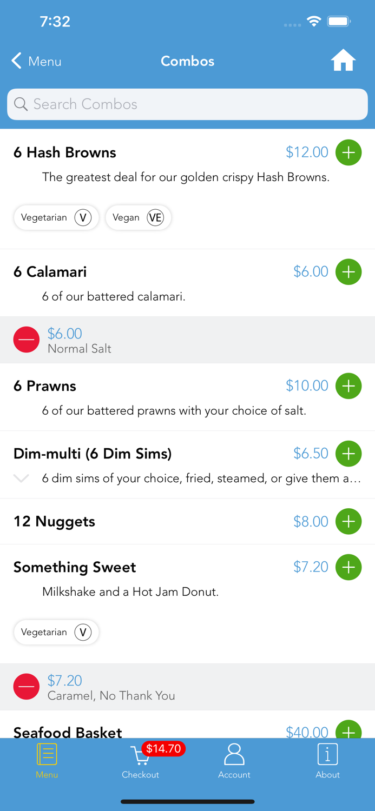Tap the home icon in the header

(x=343, y=61)
